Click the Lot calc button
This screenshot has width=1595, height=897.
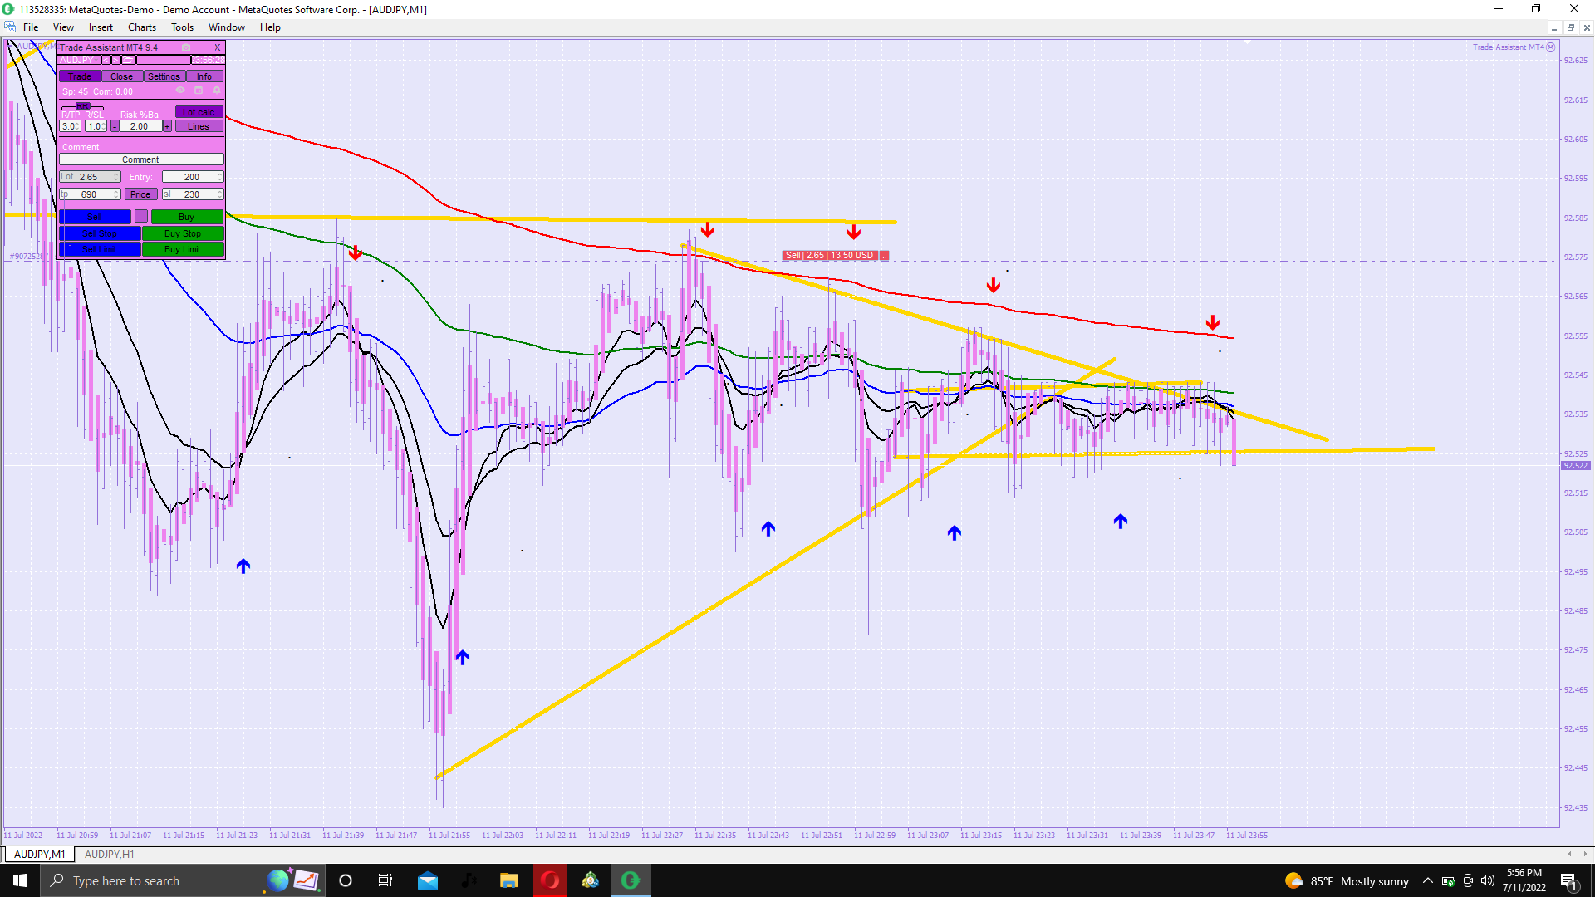pos(199,112)
